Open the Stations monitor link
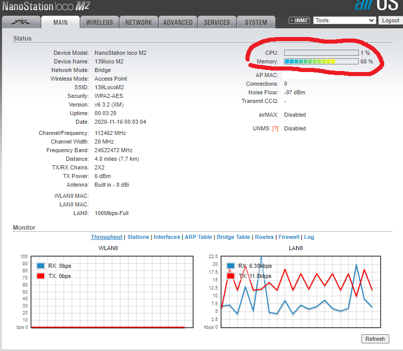The width and height of the screenshot is (403, 351). point(138,237)
